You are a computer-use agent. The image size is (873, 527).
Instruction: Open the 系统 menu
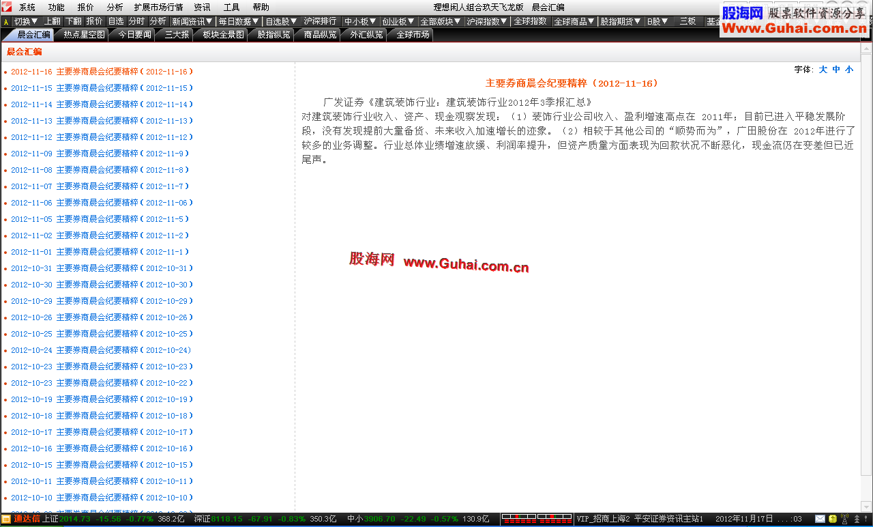[x=27, y=7]
